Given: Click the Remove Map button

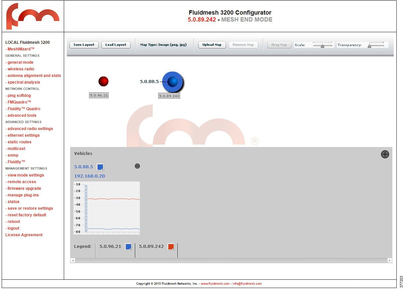Looking at the screenshot, I should pos(243,45).
